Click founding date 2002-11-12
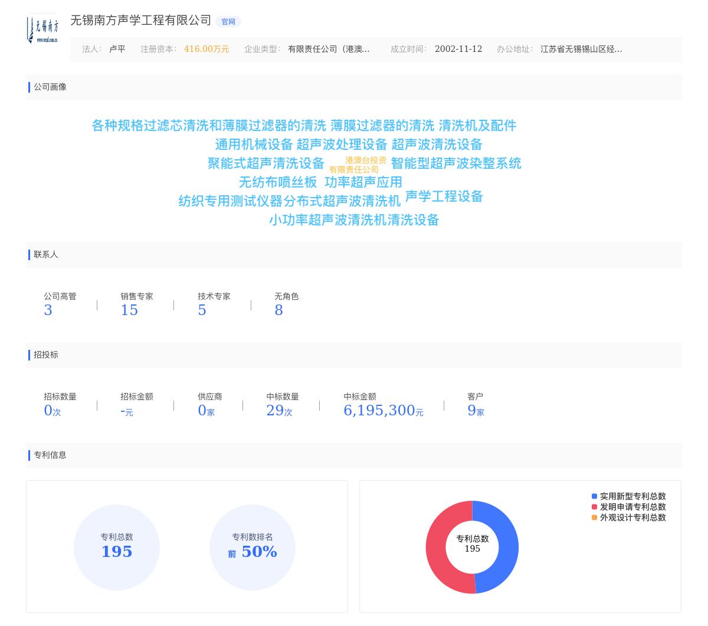708x626 pixels. tap(458, 49)
